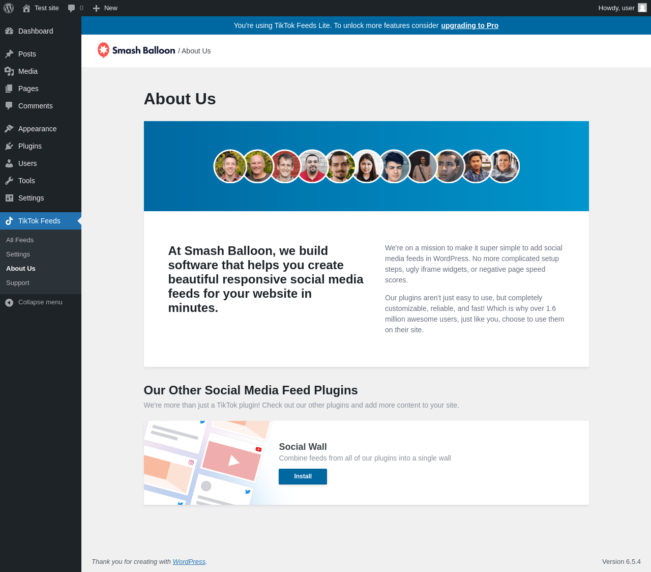This screenshot has height=572, width=651.
Task: Click the Smash Balloon logo
Action: [136, 50]
